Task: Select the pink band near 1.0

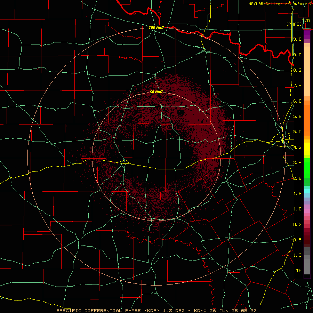Action: point(307,211)
